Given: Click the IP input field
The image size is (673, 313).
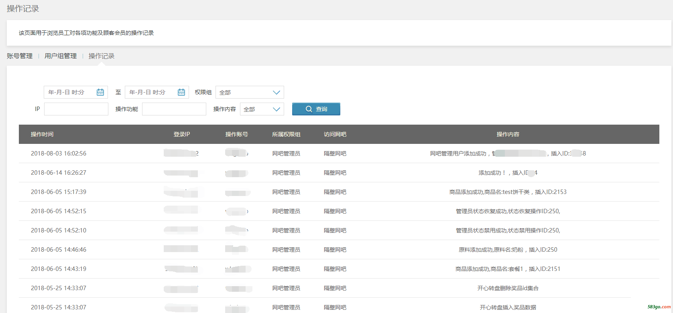Looking at the screenshot, I should (x=76, y=109).
